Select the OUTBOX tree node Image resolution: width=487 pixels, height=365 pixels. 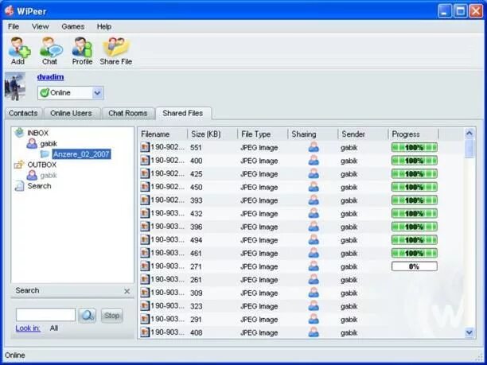tap(42, 165)
